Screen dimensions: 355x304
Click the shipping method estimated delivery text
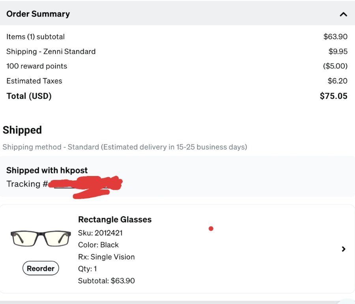pos(125,147)
